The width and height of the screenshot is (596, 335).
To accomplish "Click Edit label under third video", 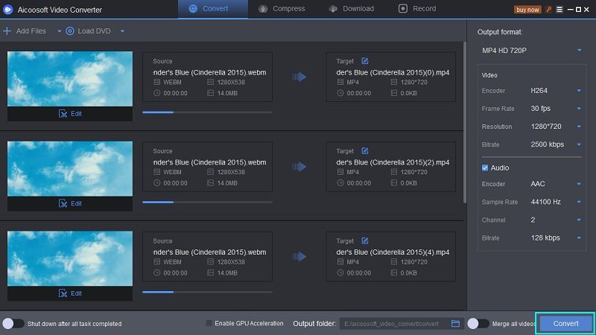I will tap(76, 293).
